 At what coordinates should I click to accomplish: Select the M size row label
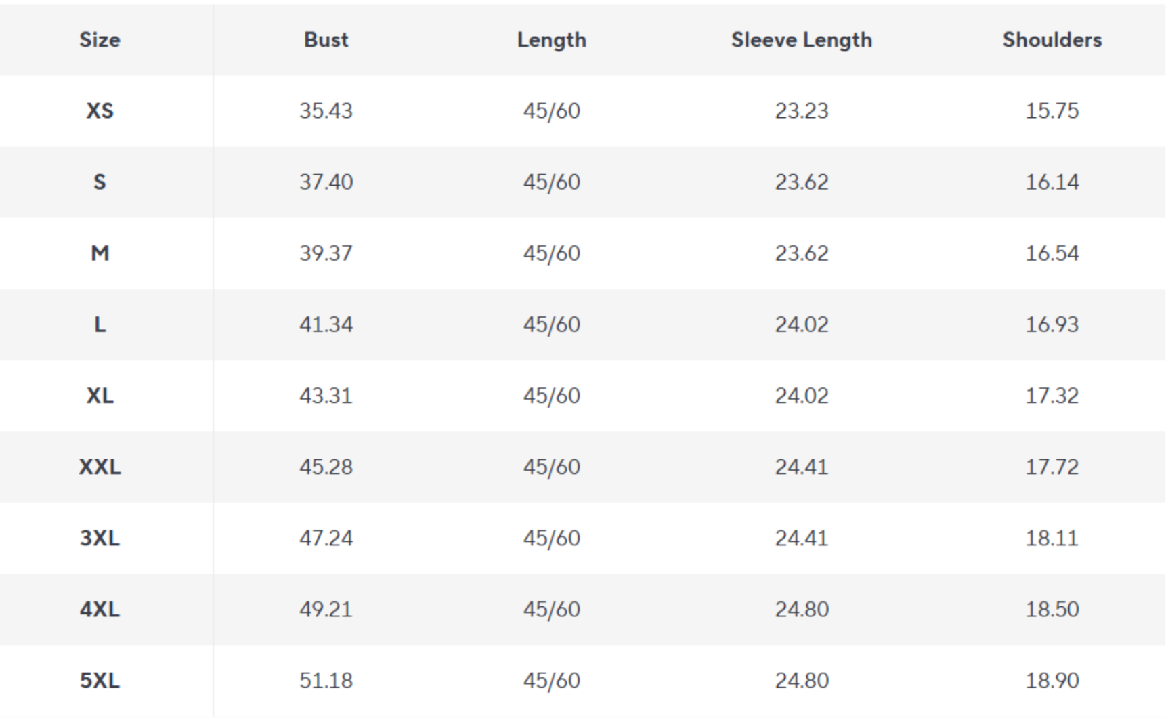(x=100, y=253)
